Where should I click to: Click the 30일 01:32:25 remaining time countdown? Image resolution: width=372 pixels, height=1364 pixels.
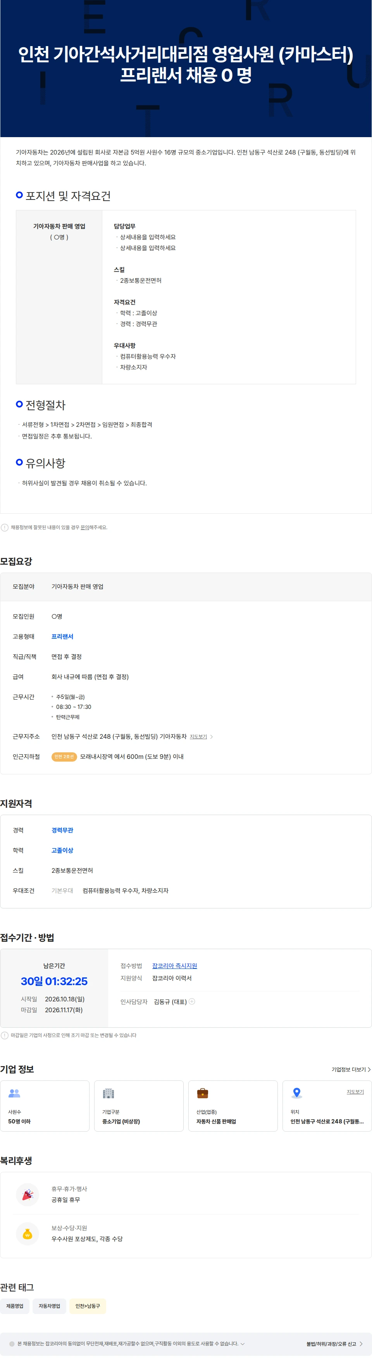pyautogui.click(x=54, y=981)
